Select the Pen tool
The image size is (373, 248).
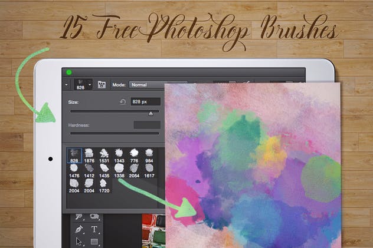point(79,229)
